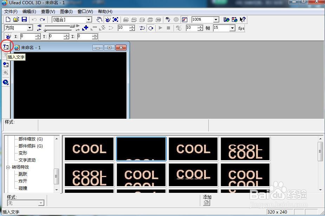
Task: Select 碰撞 under 转场特效
Action: tap(23, 188)
